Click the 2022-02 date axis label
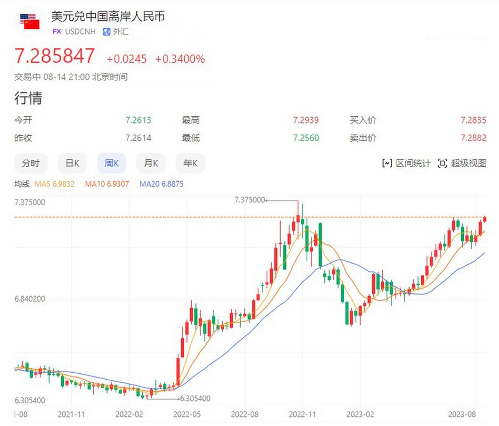The image size is (499, 426). coord(129,414)
